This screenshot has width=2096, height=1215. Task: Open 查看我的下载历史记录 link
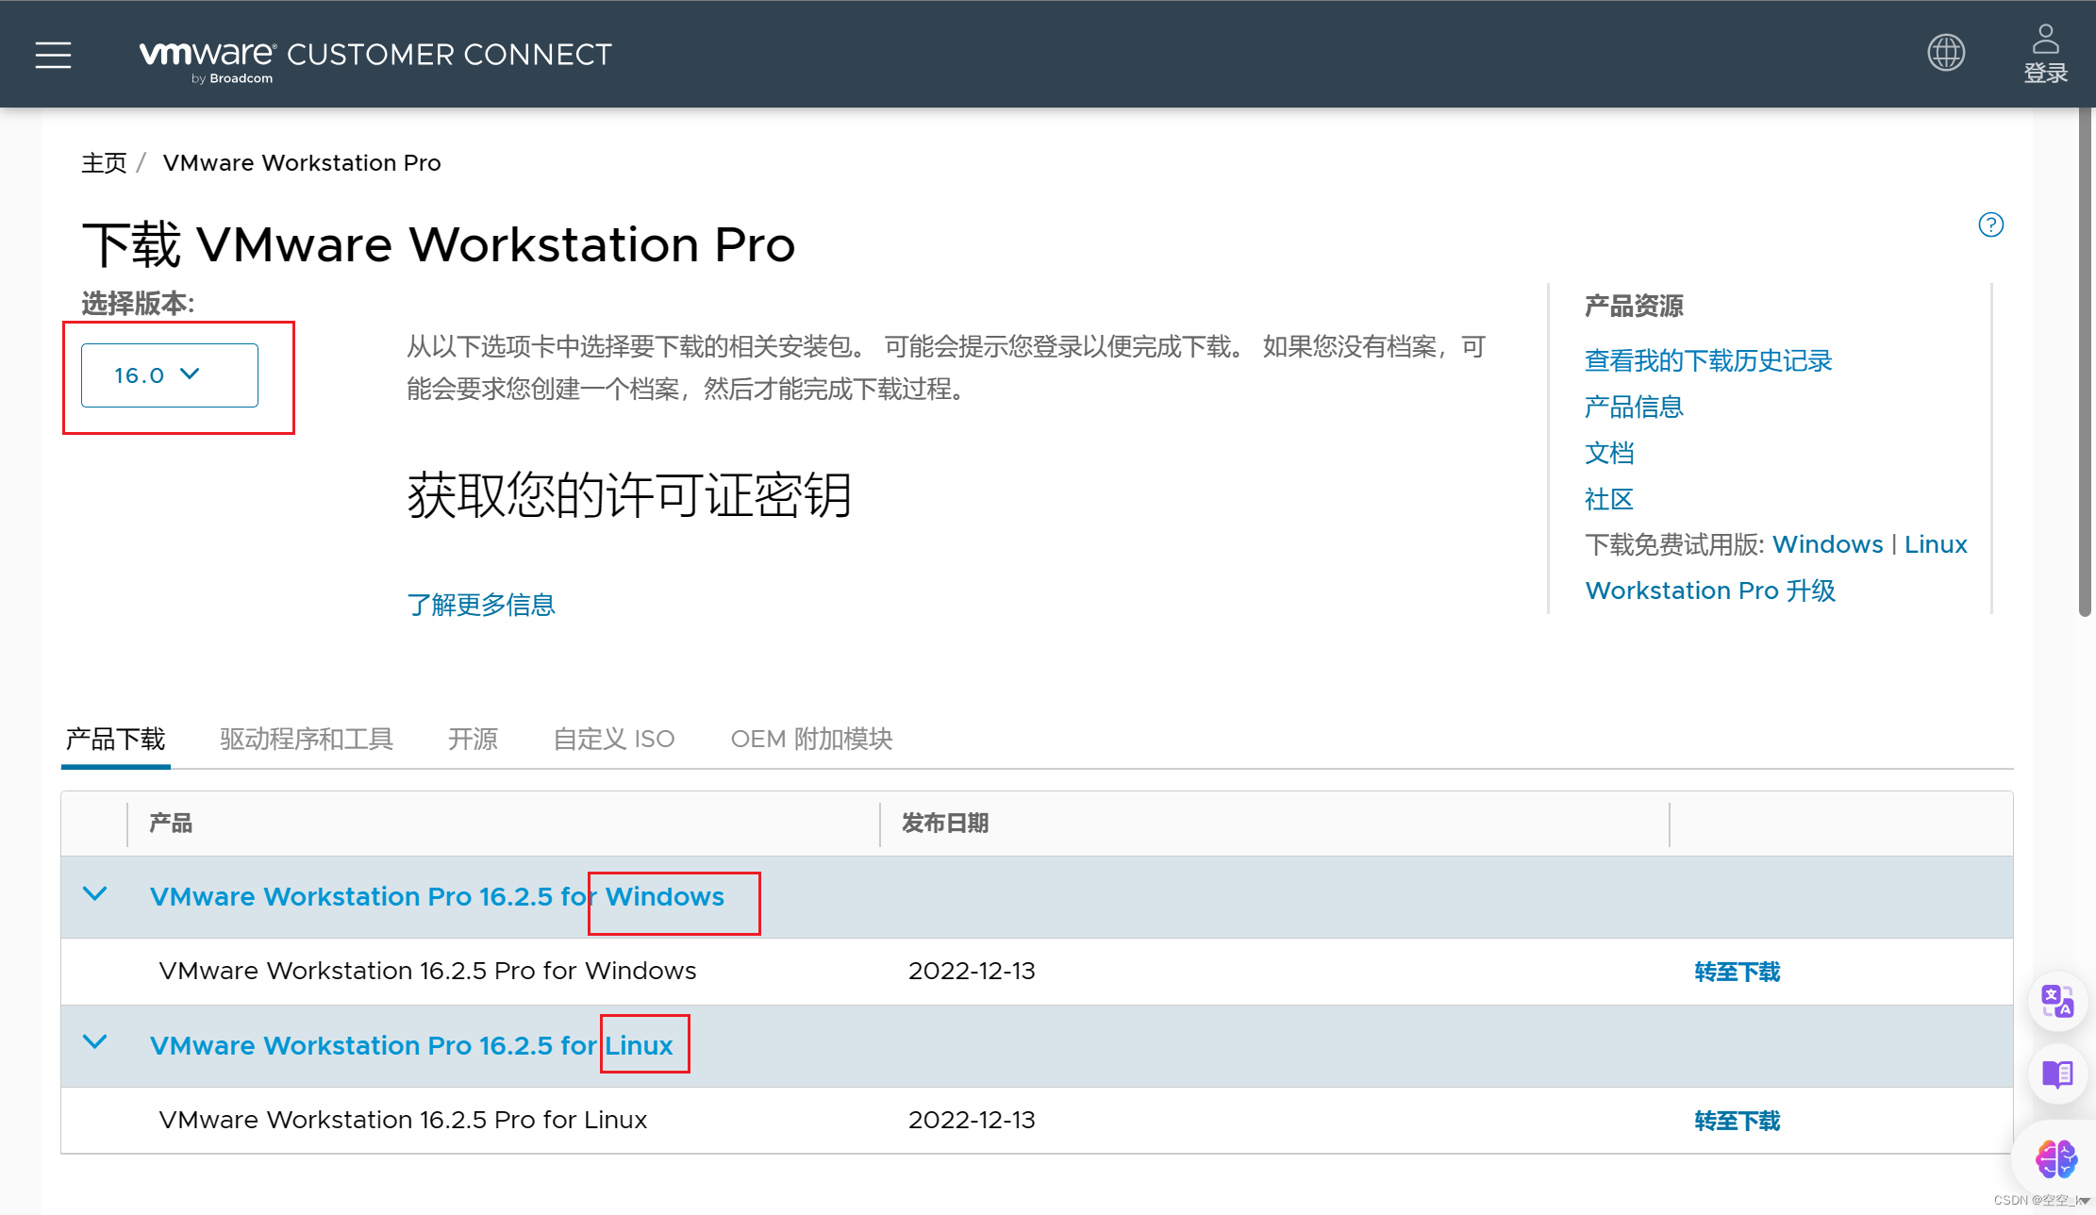click(1708, 360)
